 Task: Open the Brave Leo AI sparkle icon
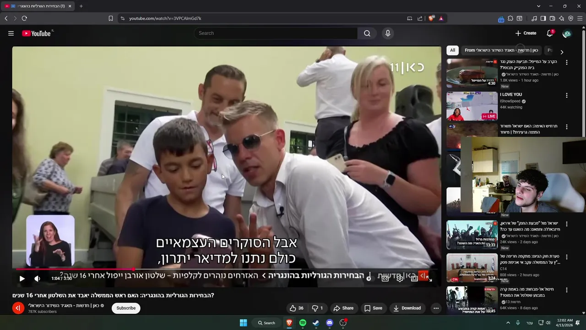click(562, 18)
